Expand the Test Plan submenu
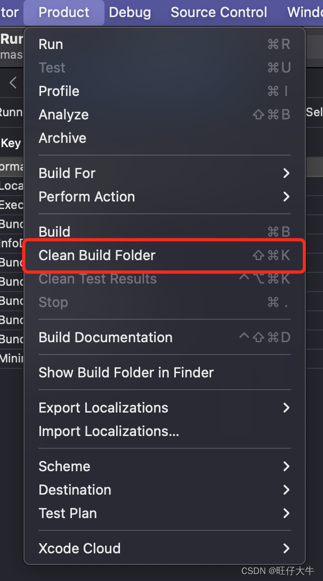Image resolution: width=323 pixels, height=581 pixels. 68,513
